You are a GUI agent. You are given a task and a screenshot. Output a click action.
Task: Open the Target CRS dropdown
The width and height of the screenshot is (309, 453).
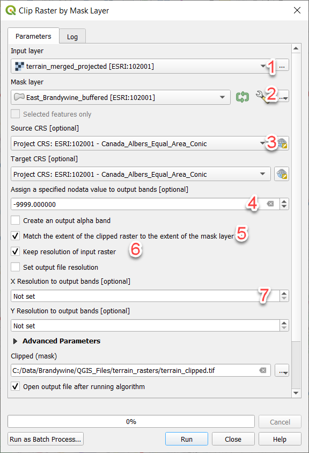141,174
